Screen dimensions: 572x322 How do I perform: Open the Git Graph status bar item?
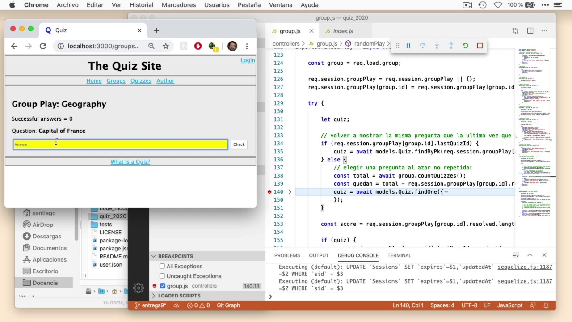(x=228, y=305)
